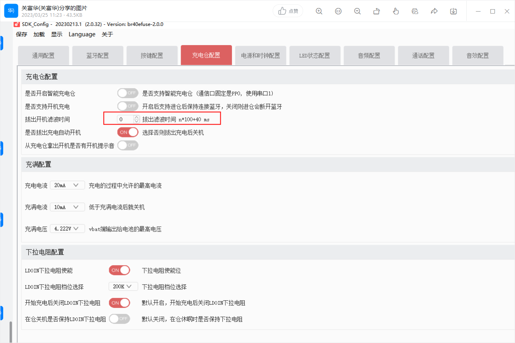
Task: Switch to the 音效配置 tab
Action: 478,55
